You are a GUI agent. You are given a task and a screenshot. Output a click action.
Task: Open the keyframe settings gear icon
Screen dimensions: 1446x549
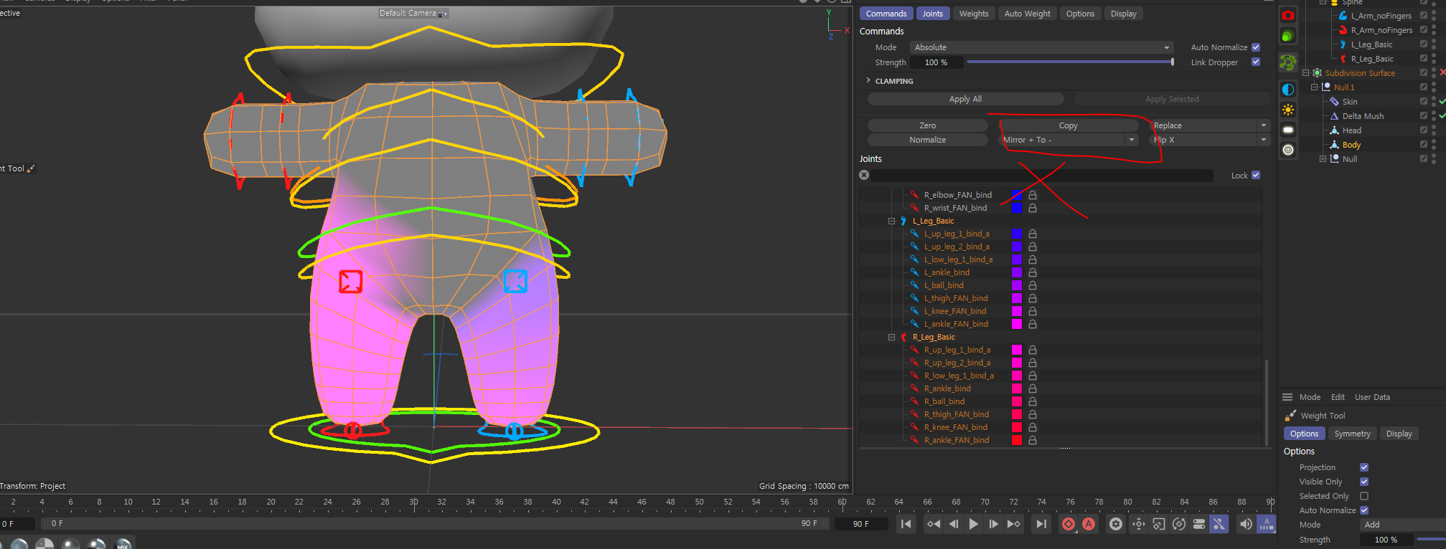click(x=1116, y=524)
